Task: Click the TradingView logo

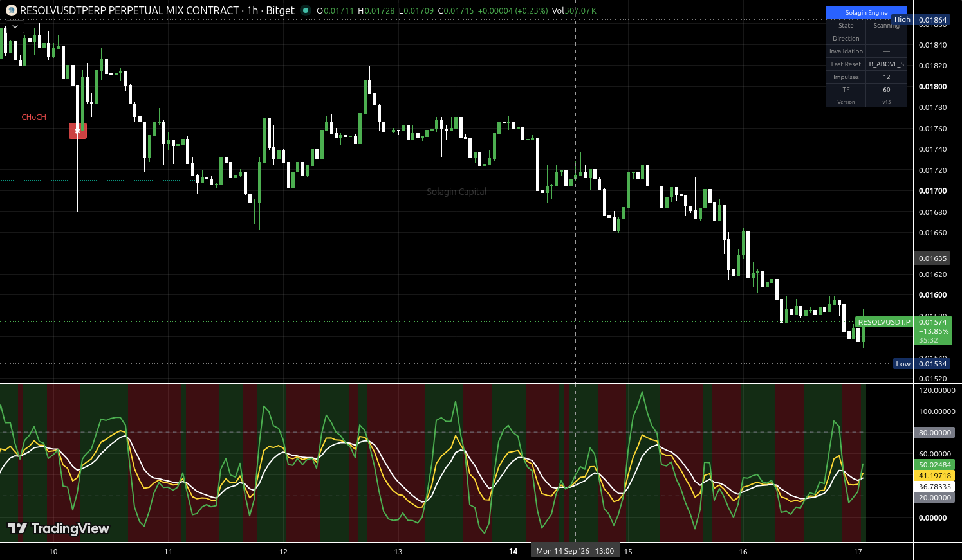Action: click(59, 528)
